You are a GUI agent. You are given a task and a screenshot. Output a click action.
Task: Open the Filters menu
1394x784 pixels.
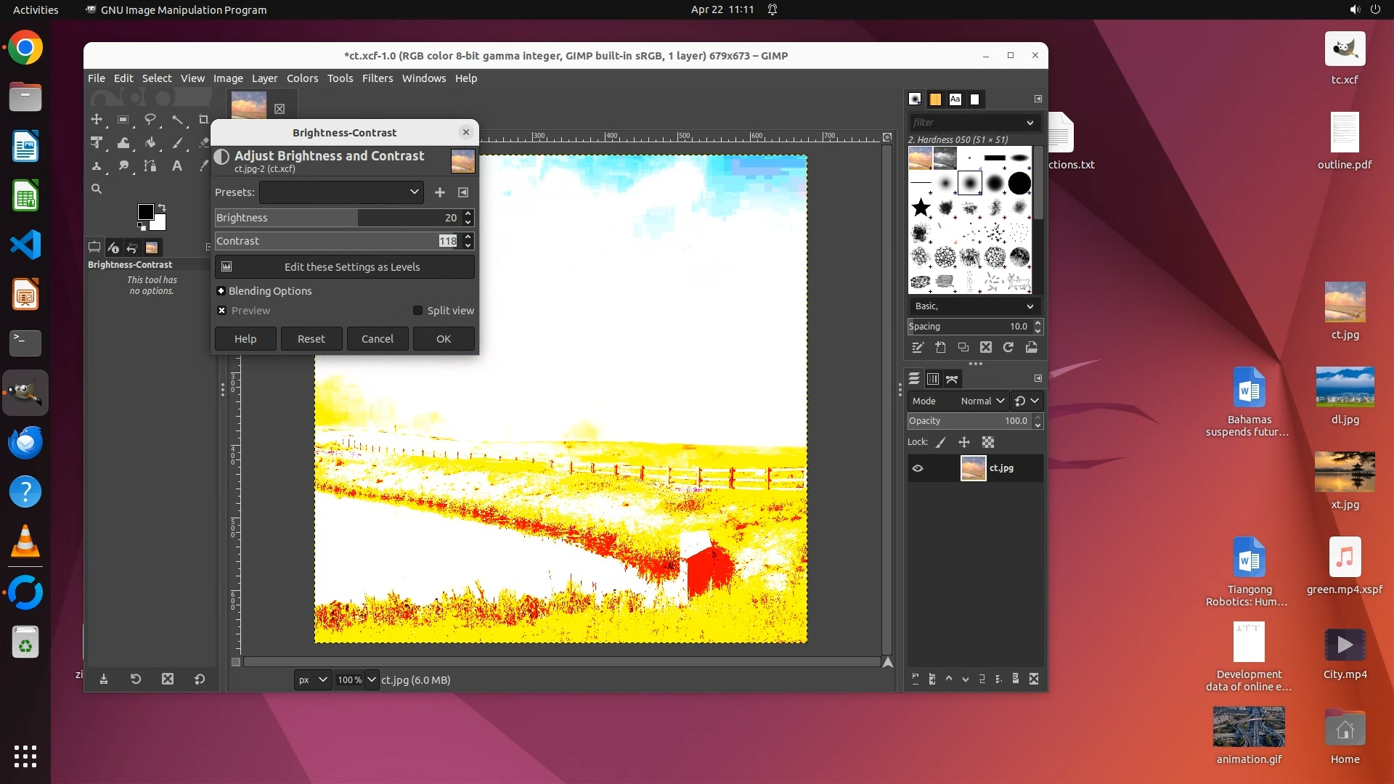click(x=377, y=78)
